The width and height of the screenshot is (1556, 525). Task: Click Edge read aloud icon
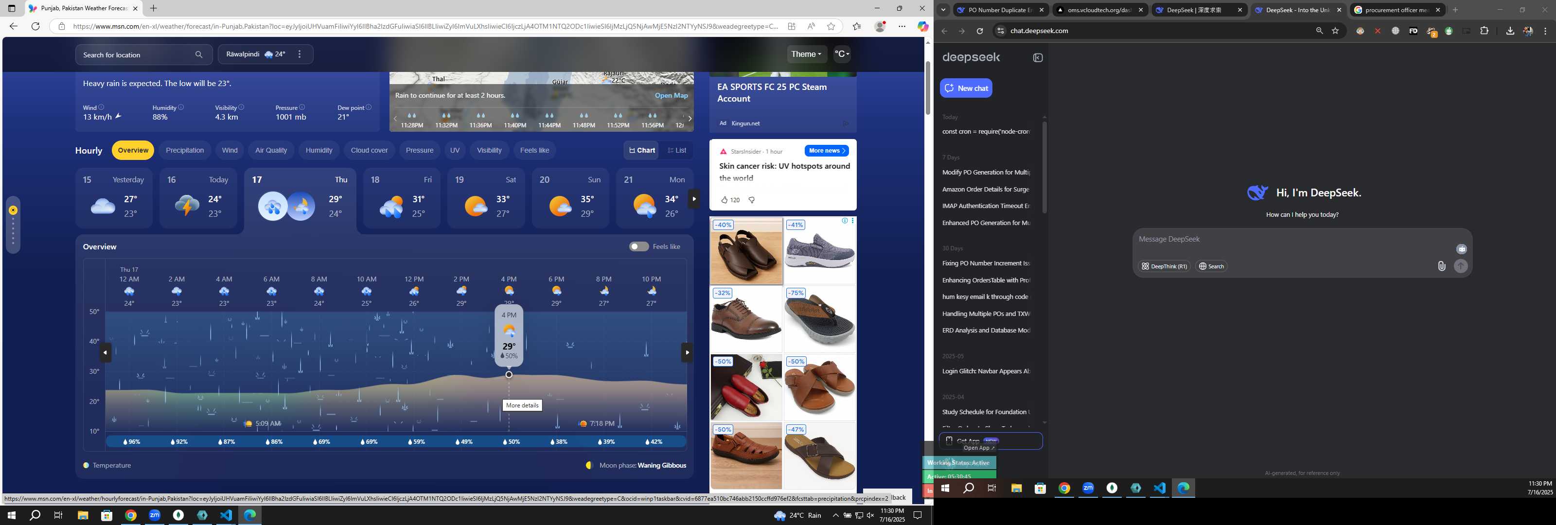pos(811,27)
